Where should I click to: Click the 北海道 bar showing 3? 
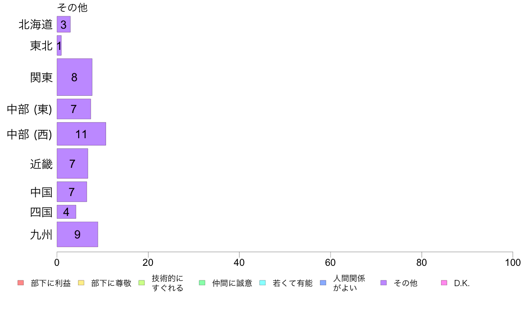[64, 24]
